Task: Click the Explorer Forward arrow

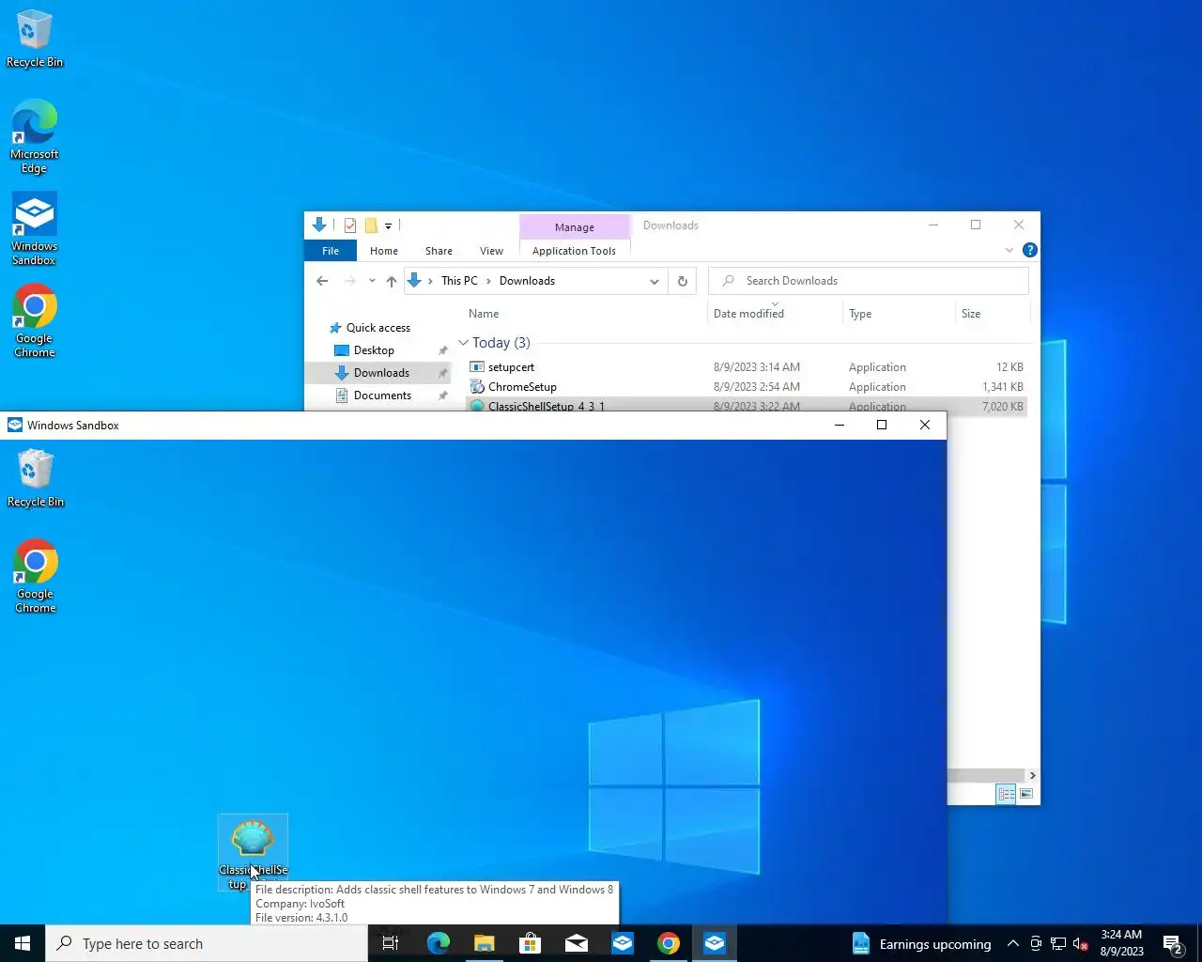Action: tap(350, 281)
